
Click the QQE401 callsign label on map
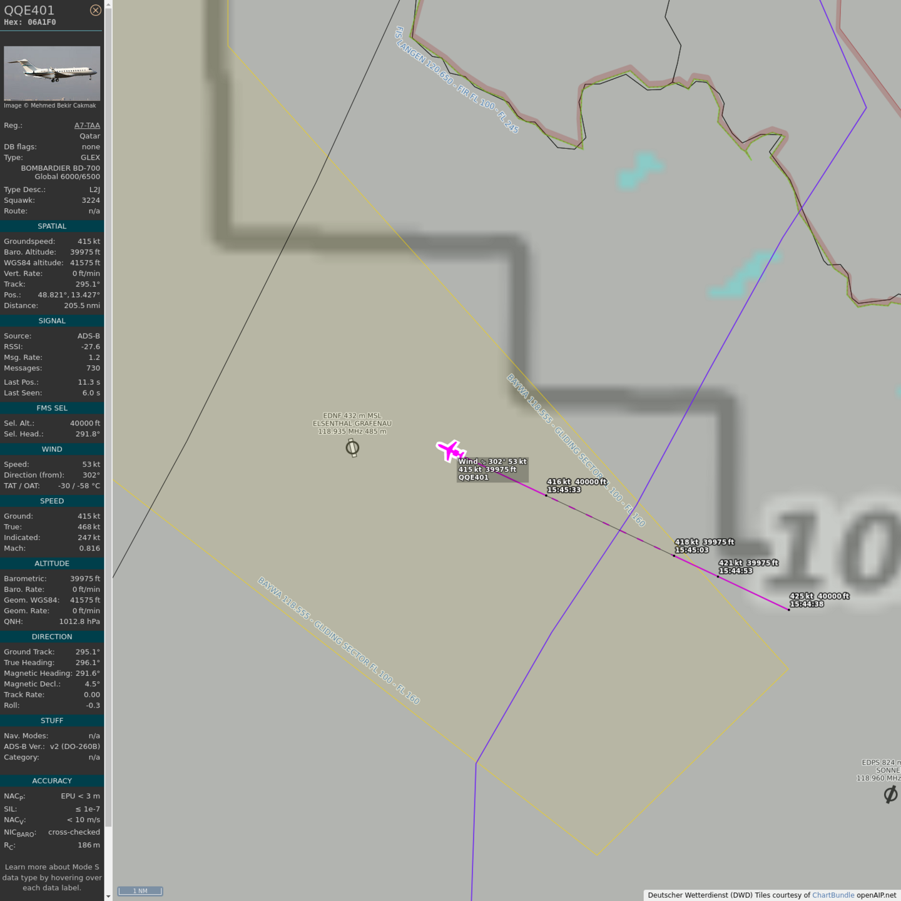[x=474, y=477]
